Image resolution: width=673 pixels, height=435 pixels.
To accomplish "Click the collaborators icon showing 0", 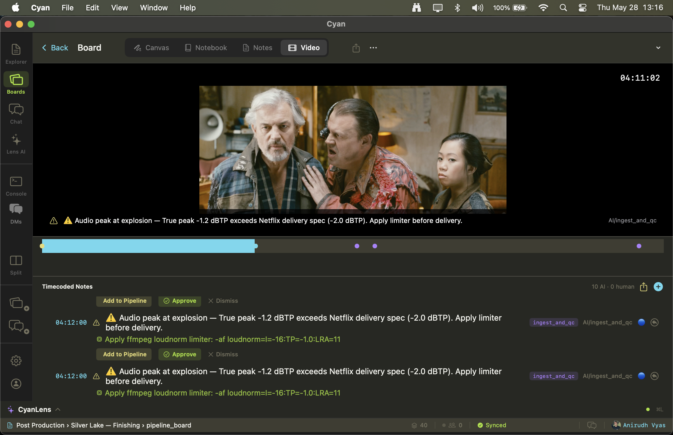I will coord(452,425).
